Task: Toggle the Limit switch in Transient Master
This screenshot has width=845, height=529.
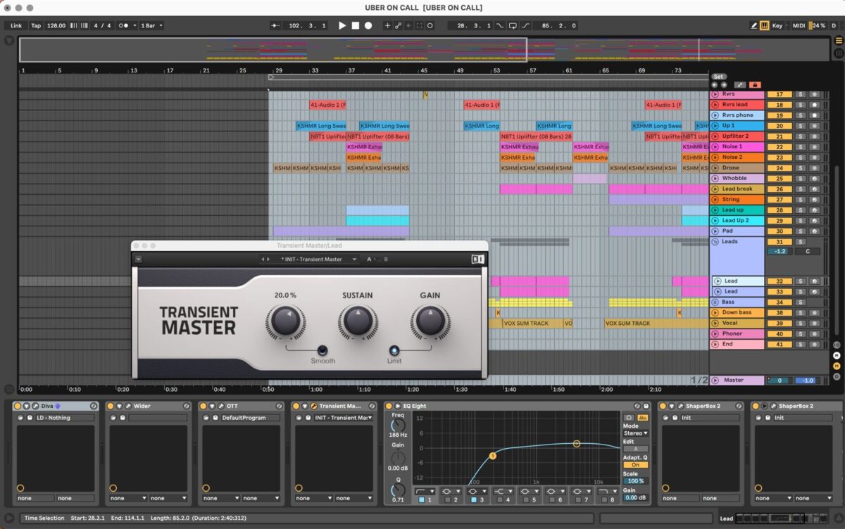Action: click(x=394, y=350)
